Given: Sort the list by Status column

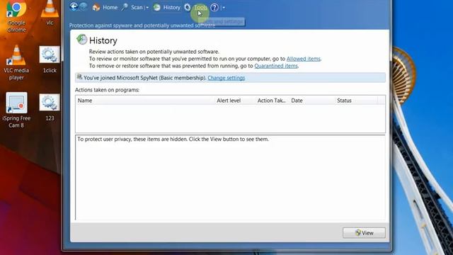Looking at the screenshot, I should (x=344, y=101).
